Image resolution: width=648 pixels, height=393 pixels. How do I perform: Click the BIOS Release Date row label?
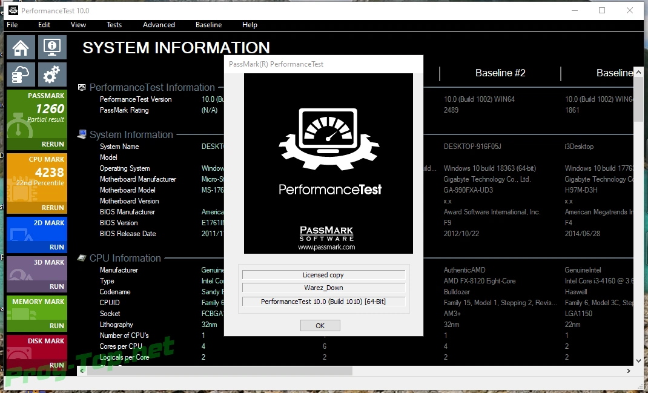tap(128, 234)
